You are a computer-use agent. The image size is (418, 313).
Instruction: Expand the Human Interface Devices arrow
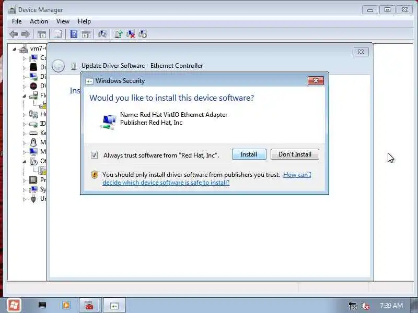(x=24, y=115)
